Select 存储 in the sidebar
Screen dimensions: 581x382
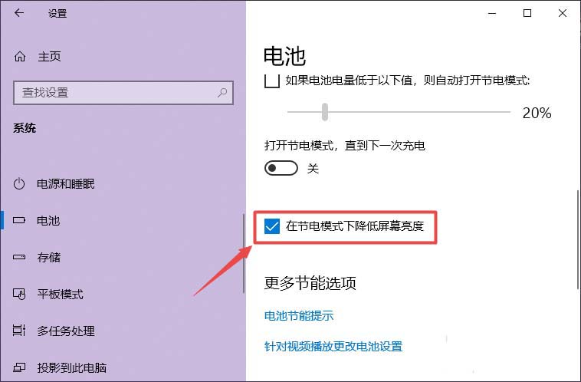[48, 257]
